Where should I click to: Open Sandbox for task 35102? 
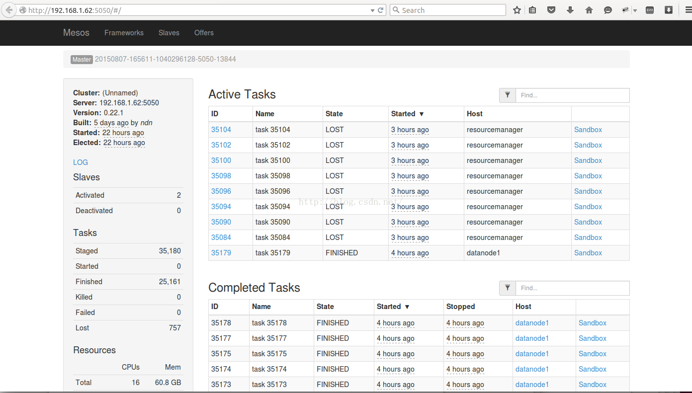588,145
